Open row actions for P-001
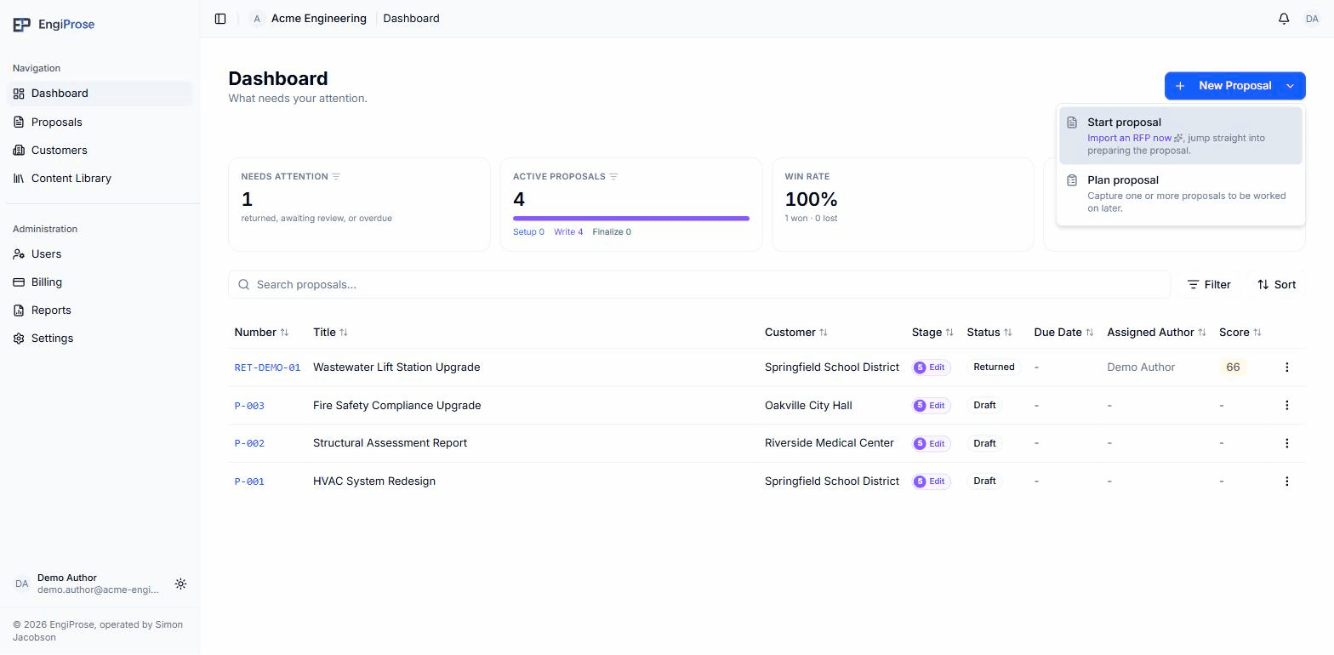 click(1286, 481)
